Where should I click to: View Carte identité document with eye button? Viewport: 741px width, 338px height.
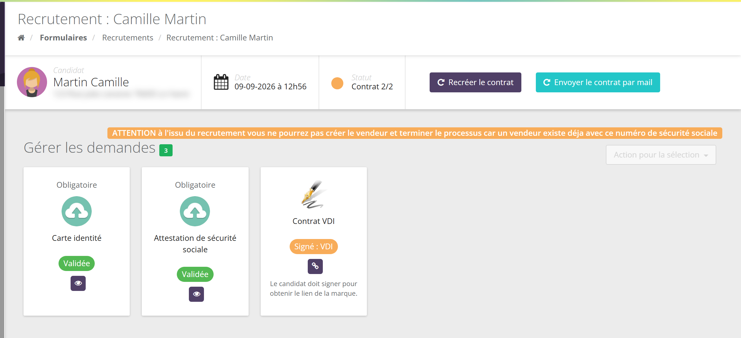(78, 283)
